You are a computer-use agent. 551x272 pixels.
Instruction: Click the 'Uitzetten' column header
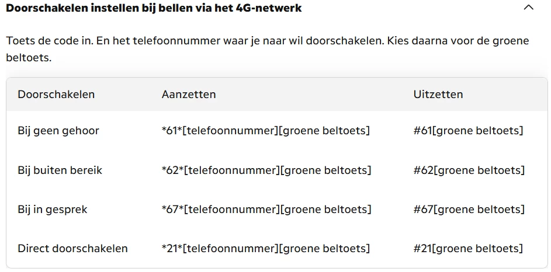click(x=438, y=95)
